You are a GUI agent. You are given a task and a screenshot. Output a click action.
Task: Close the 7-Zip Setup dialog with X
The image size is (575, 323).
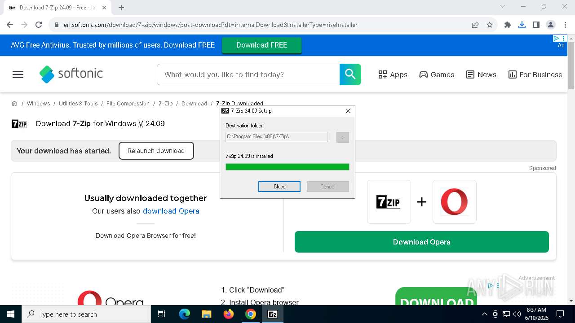(348, 111)
